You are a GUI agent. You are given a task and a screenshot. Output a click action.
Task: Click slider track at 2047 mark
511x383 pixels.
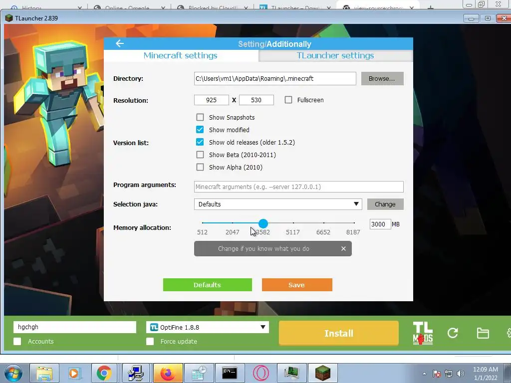(x=233, y=223)
